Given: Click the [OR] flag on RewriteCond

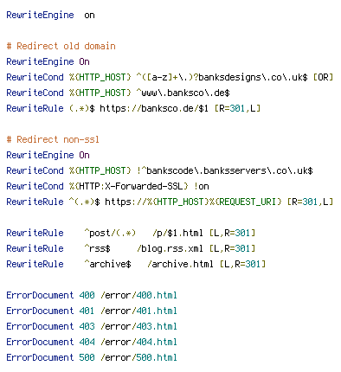Looking at the screenshot, I should pos(323,77).
